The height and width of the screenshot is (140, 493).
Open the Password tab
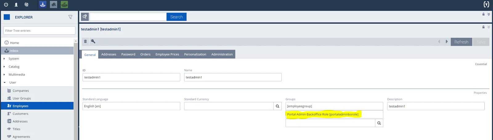[128, 54]
